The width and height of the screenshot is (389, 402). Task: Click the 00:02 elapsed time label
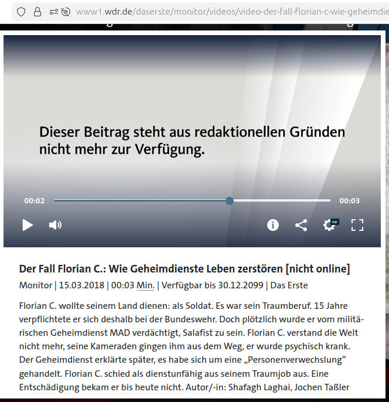click(x=35, y=201)
